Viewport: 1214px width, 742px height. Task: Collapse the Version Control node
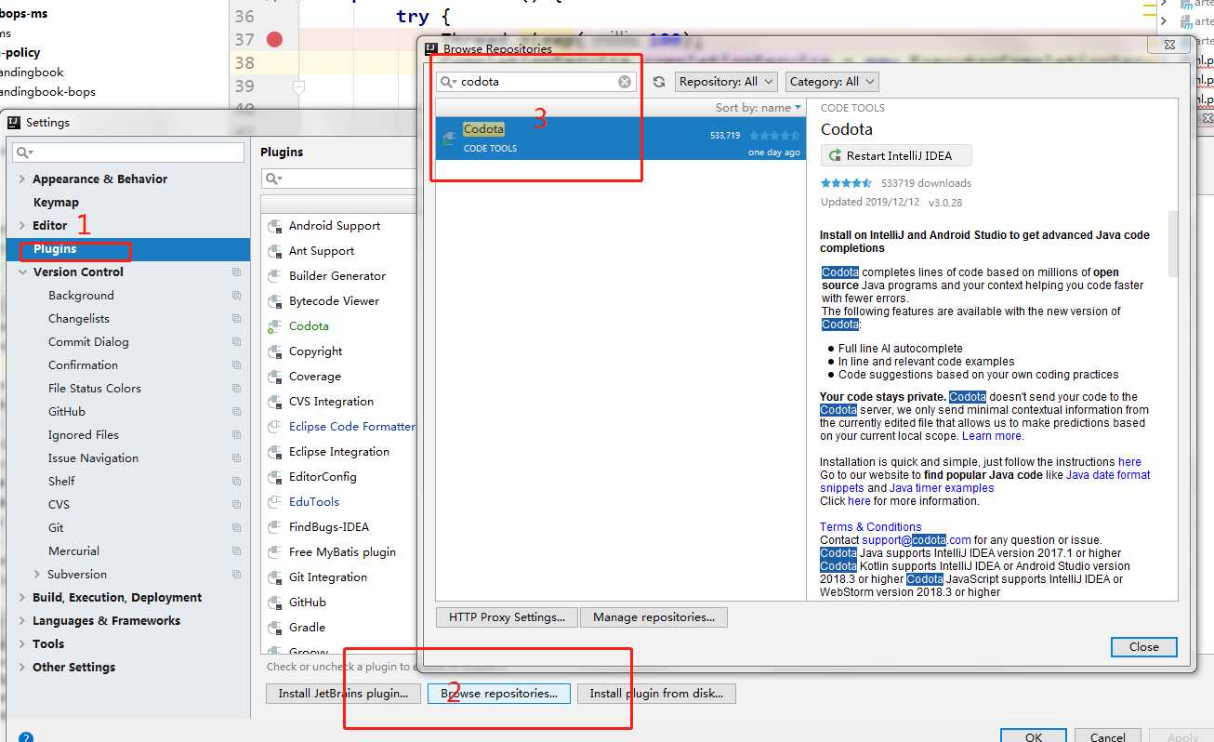point(22,272)
